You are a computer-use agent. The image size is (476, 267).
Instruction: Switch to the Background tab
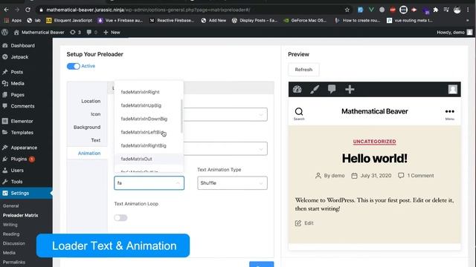point(87,127)
